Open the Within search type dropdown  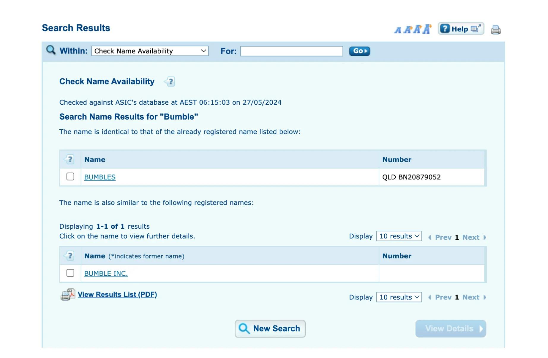(x=150, y=51)
